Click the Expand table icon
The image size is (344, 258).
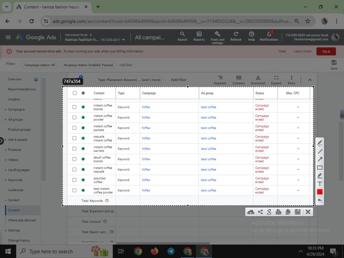pos(276,78)
